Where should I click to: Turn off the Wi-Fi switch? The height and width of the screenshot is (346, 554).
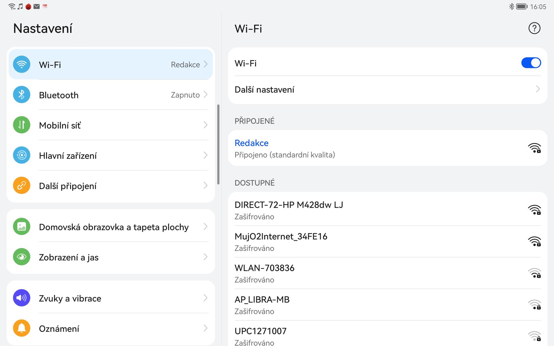click(x=531, y=63)
